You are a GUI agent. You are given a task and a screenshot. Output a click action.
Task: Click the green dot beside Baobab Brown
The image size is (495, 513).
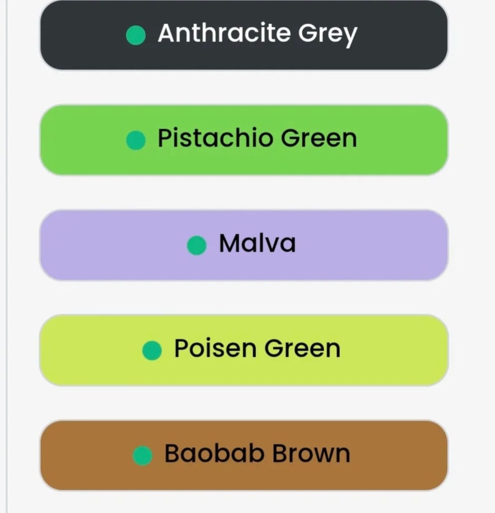[x=142, y=455]
